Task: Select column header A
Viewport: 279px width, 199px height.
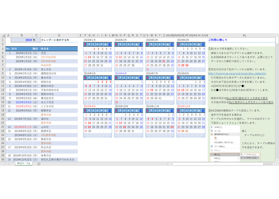Action: 8,35
